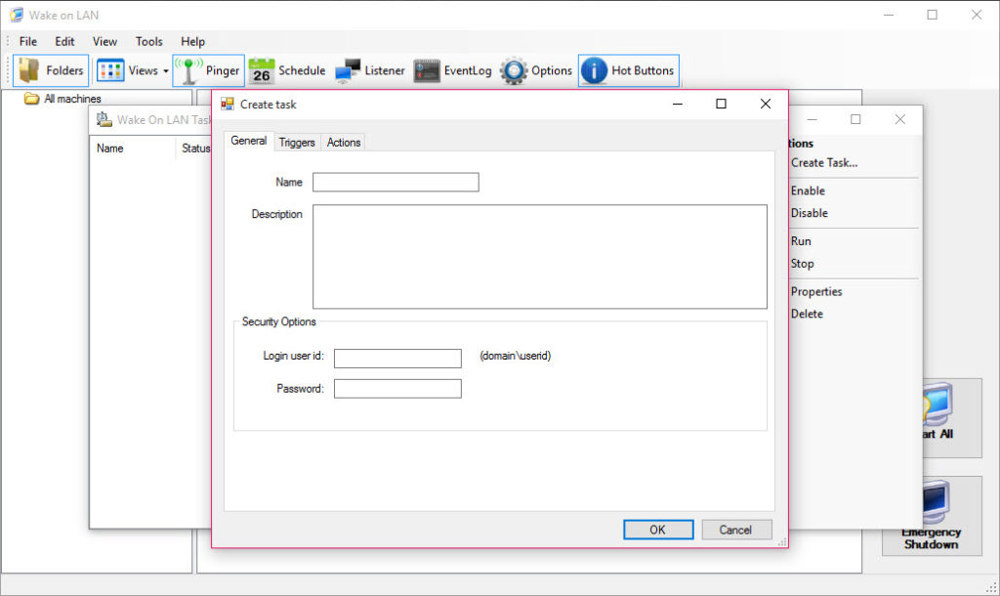Click the Status column header
This screenshot has width=1000, height=596.
[195, 149]
